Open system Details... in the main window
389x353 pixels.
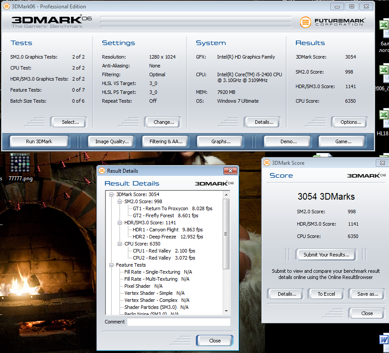[x=262, y=122]
